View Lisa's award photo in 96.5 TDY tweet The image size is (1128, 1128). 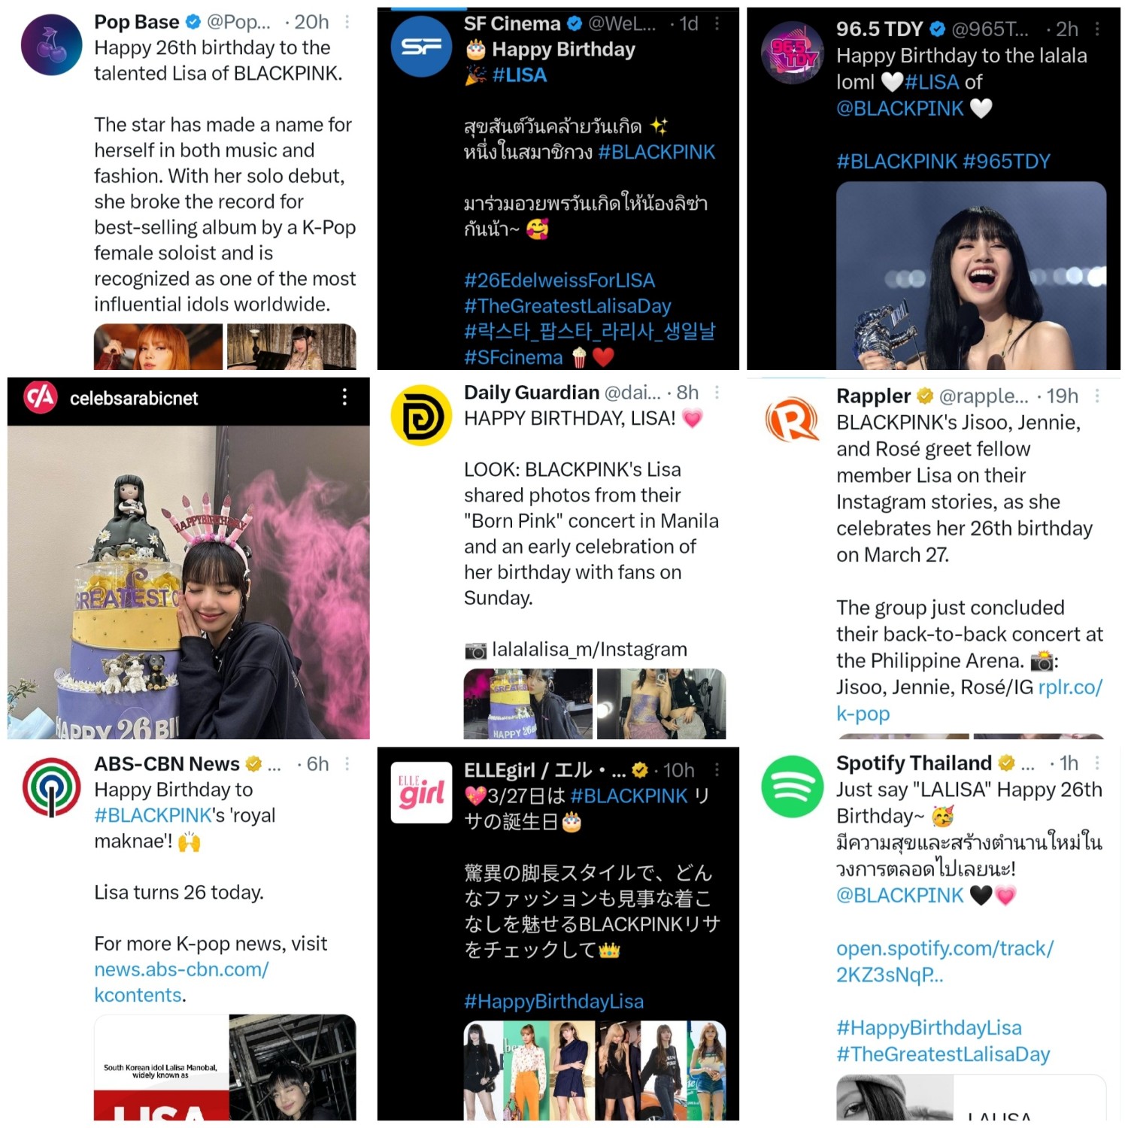coord(971,275)
